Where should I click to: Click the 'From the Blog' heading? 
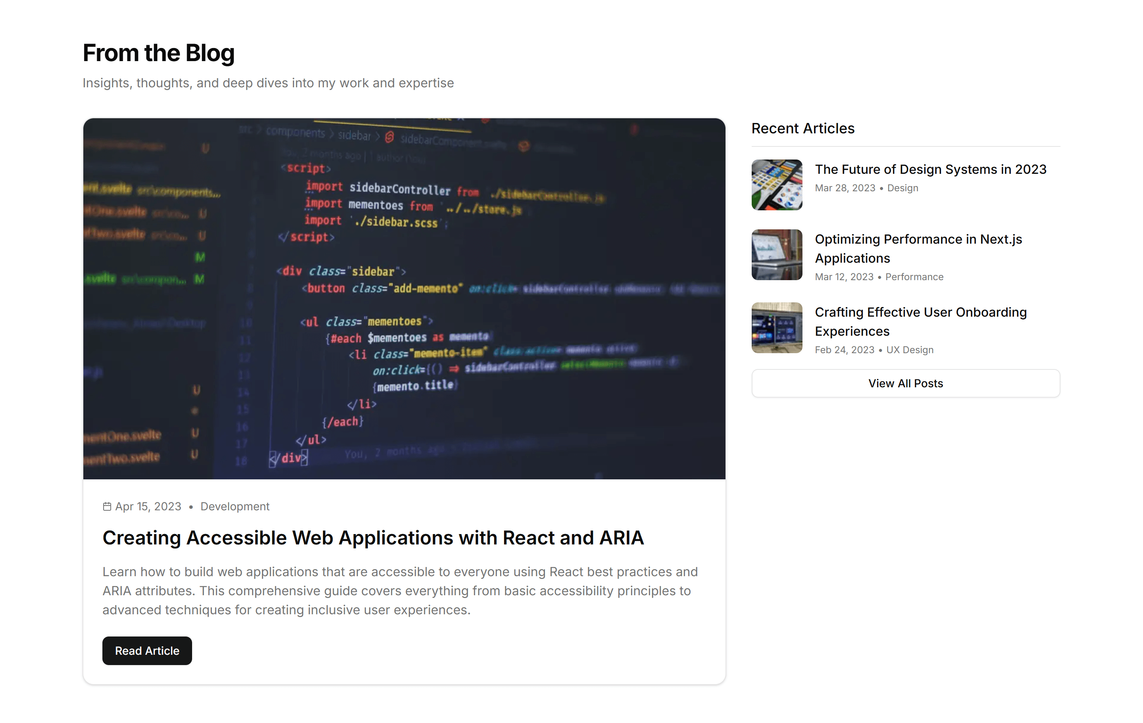click(x=158, y=53)
